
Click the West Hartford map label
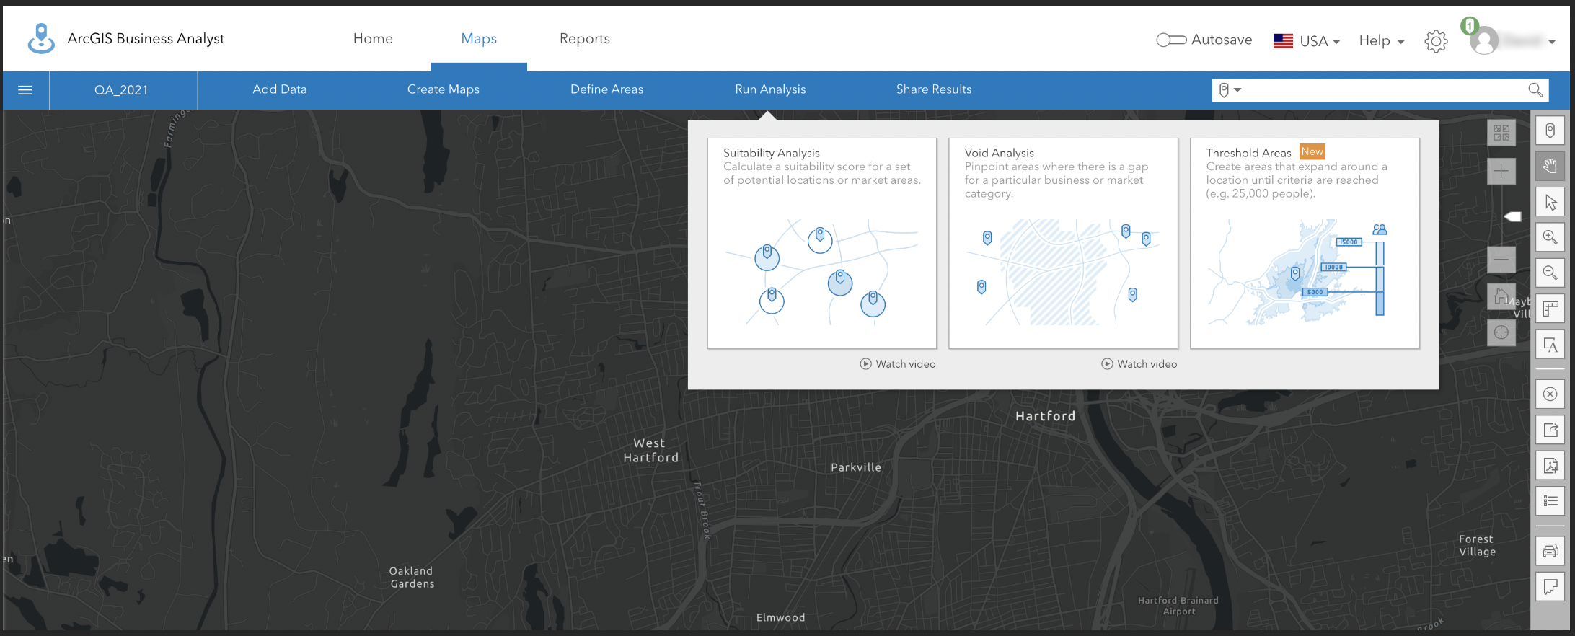click(x=650, y=451)
